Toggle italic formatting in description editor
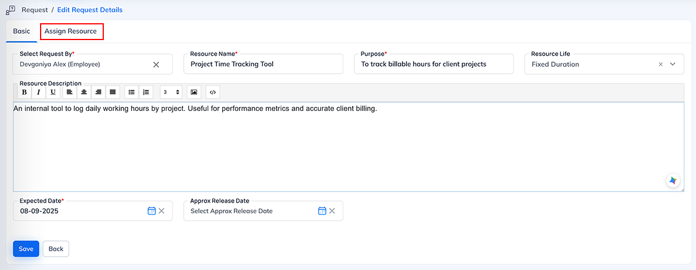 point(39,92)
